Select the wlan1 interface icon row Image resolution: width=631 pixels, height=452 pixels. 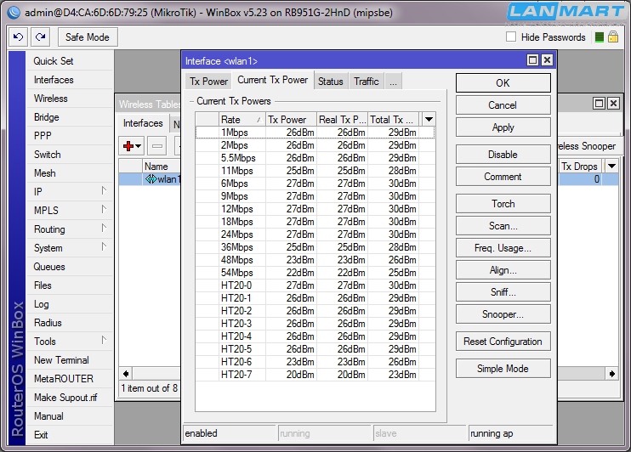point(151,179)
